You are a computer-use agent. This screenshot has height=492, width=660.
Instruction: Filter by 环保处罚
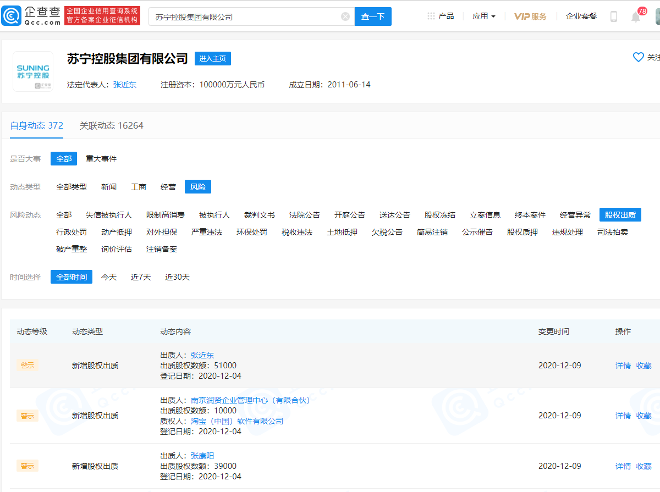(252, 232)
